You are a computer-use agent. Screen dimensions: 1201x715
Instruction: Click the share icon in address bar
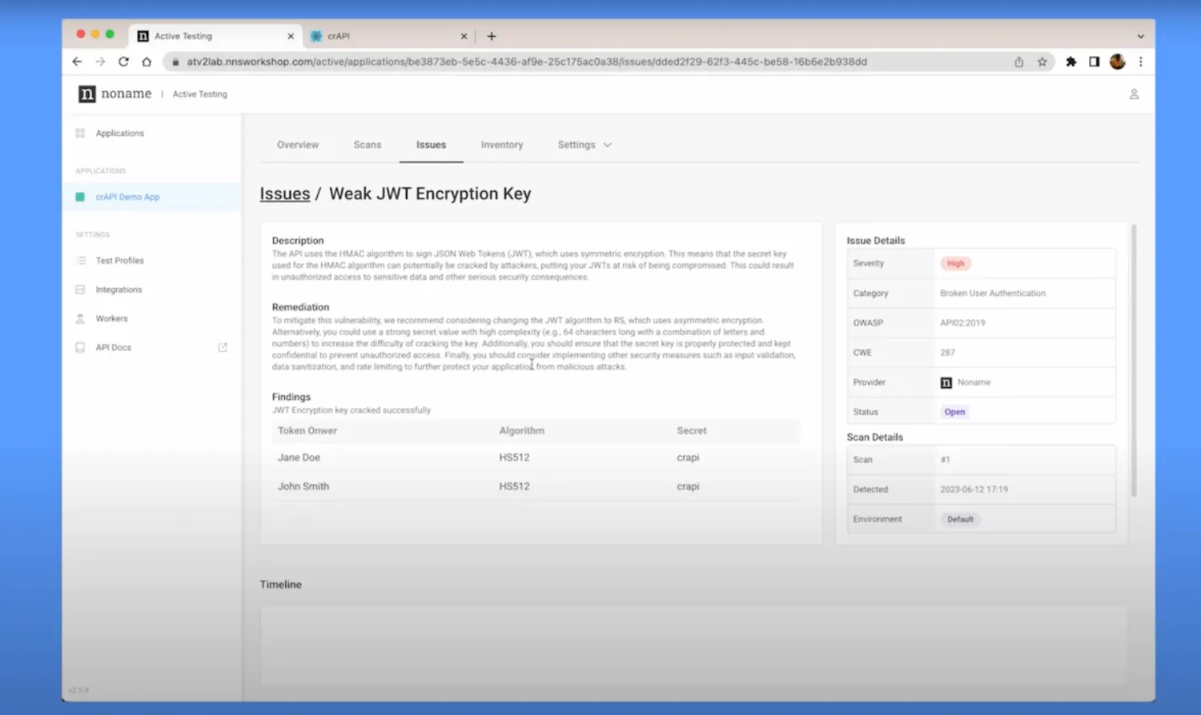(x=1019, y=62)
